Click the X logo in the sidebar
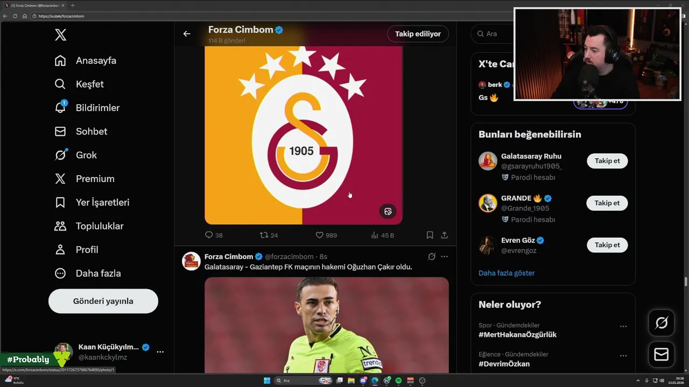The width and height of the screenshot is (689, 387). pos(60,35)
